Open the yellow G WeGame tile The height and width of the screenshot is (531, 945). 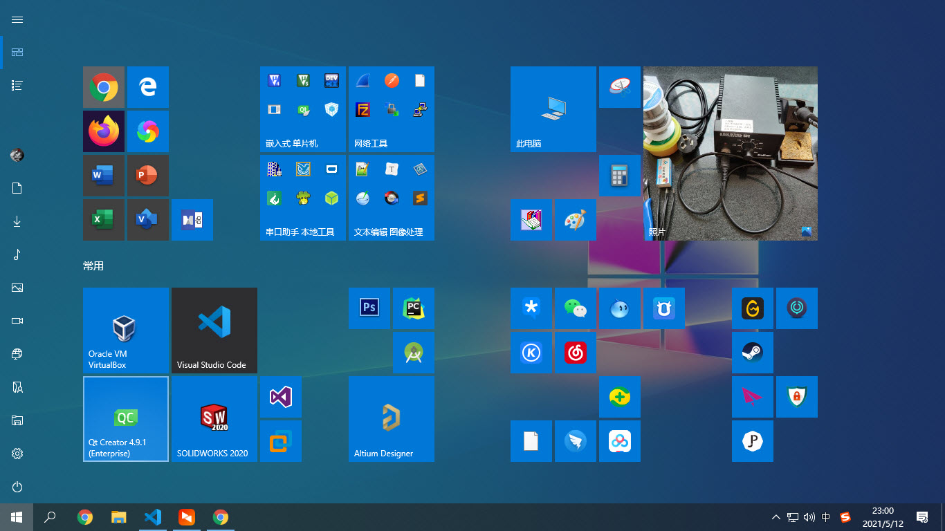point(753,308)
